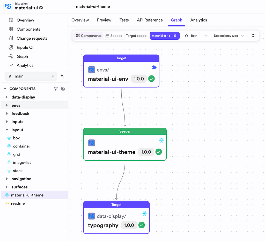Screen dimensions: 265x241
Task: Click the puzzle env icon on material-ui-env
Action: point(154,67)
